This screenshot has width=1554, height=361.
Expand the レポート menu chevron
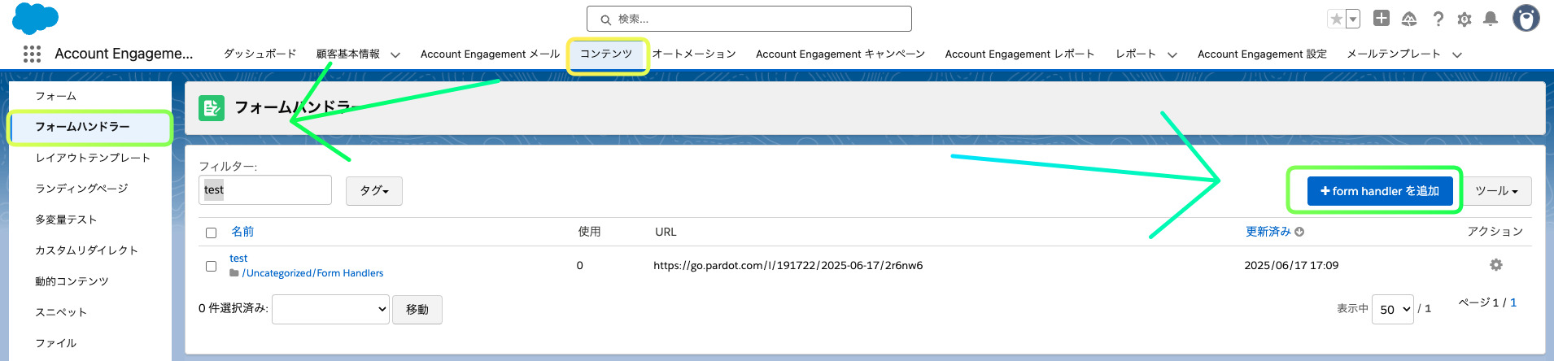(1172, 54)
